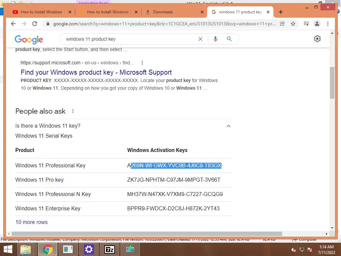This screenshot has width=341, height=256.
Task: Open the news-page app in the taskbar
Action: coord(68,249)
